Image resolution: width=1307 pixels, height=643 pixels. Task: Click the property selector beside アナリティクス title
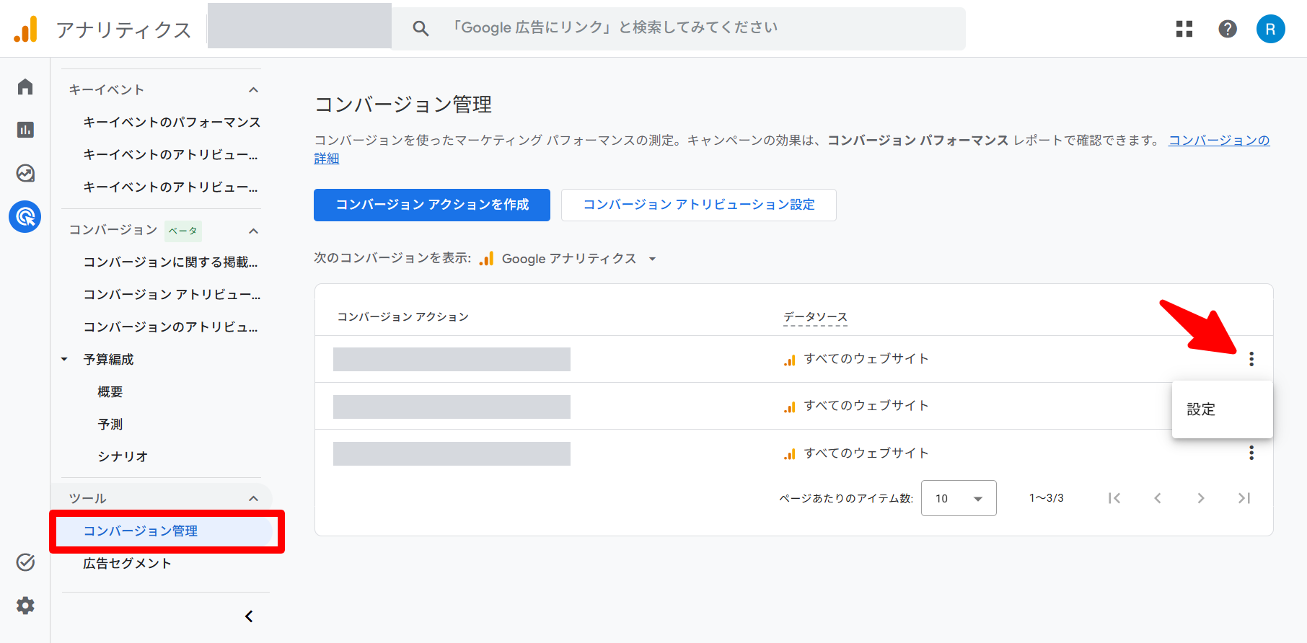click(299, 26)
